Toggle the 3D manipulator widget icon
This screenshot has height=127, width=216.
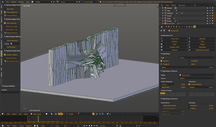(59, 114)
